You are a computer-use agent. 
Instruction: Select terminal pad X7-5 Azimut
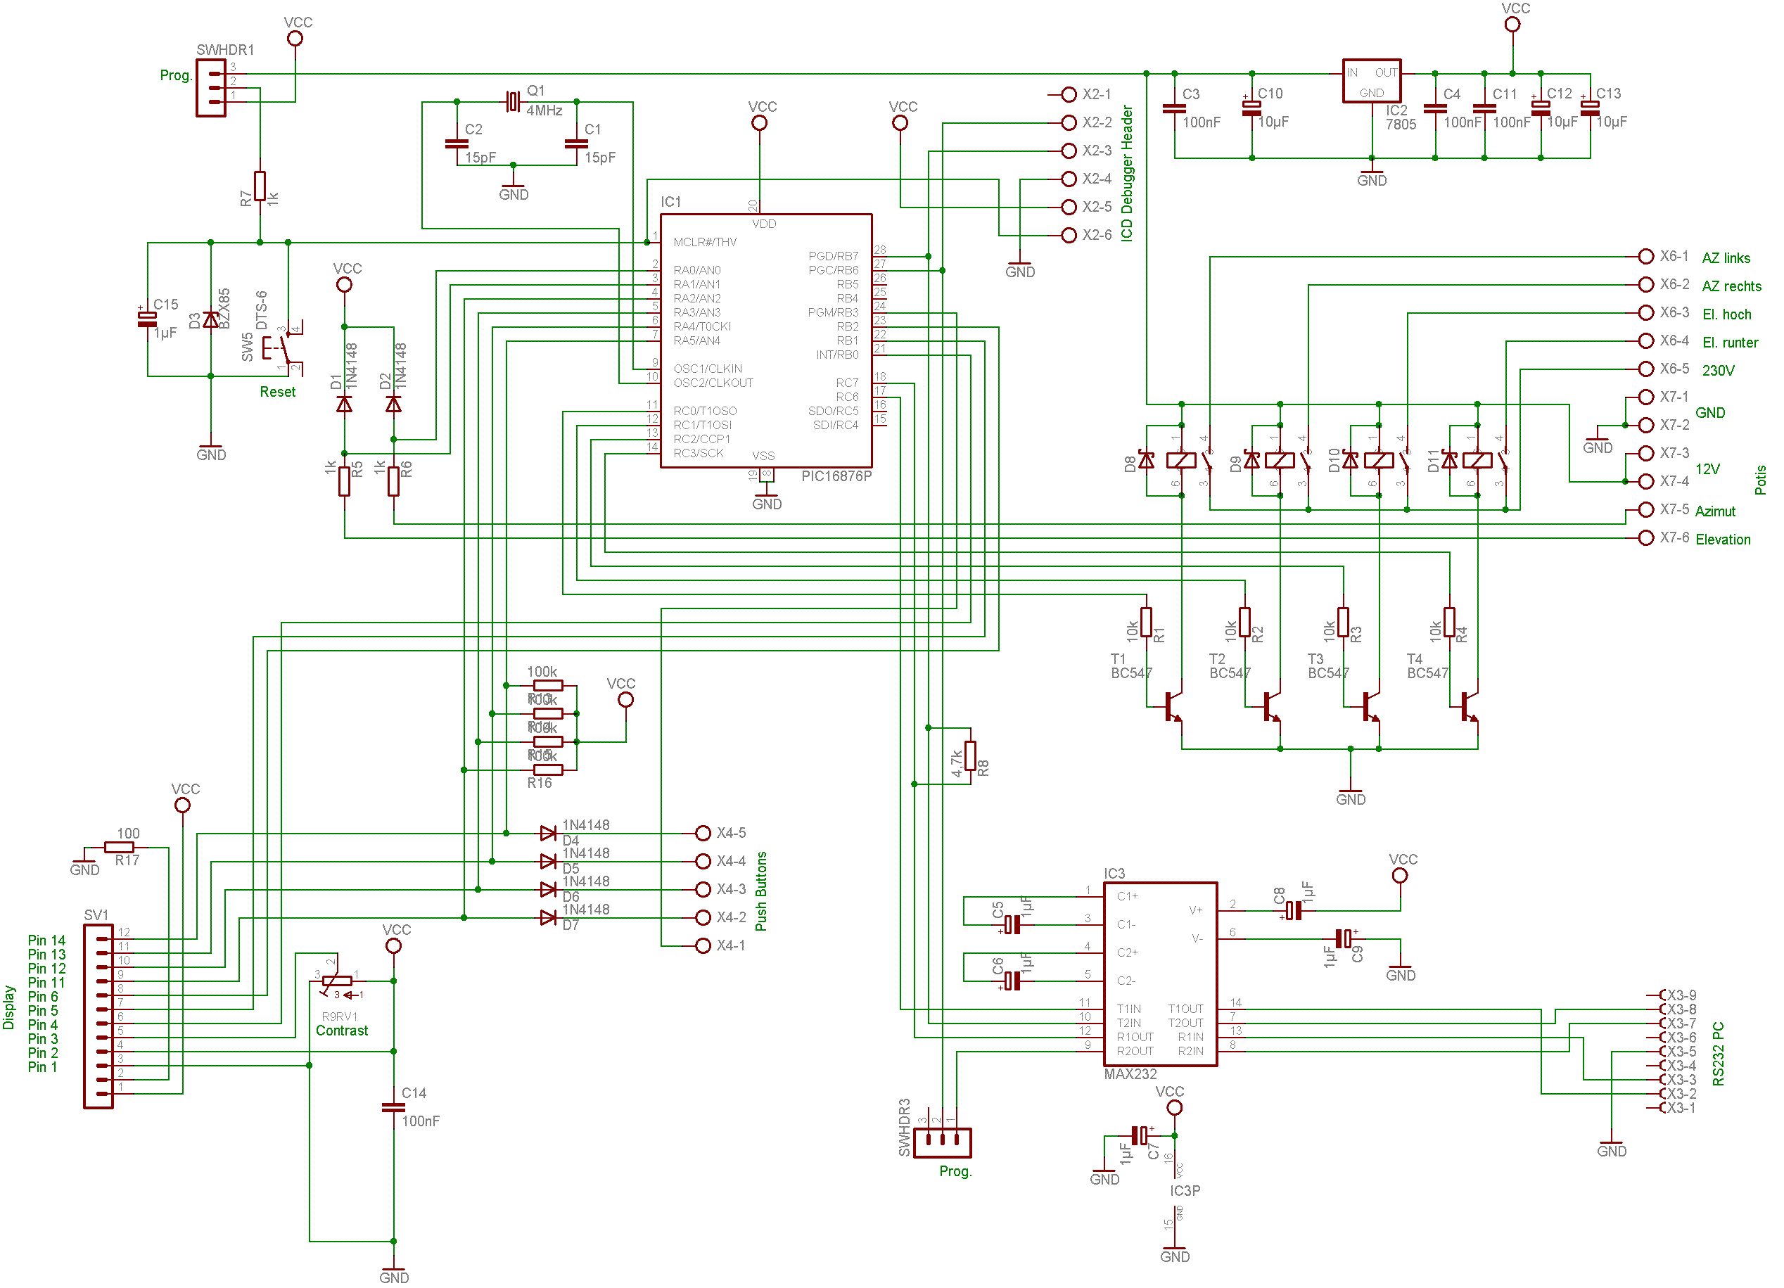point(1645,509)
